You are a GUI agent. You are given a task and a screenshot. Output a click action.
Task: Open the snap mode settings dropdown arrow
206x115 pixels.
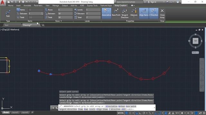click(133, 113)
